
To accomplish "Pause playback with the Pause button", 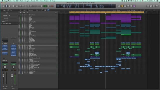I will pyautogui.click(x=49, y=6).
